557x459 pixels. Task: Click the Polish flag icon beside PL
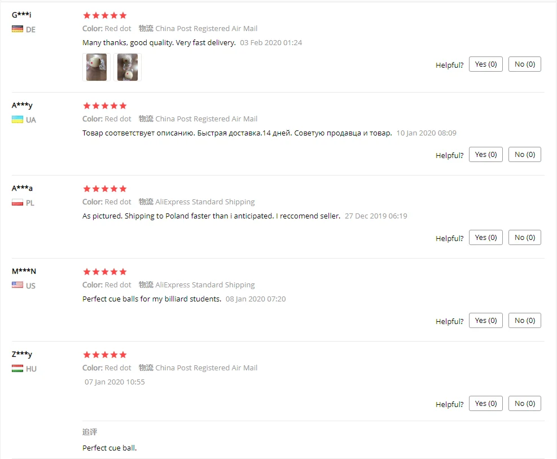17,203
